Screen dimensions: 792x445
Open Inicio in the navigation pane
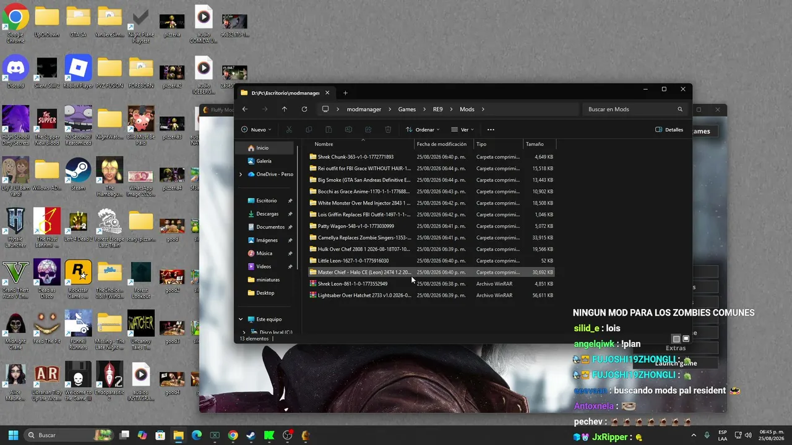266,148
